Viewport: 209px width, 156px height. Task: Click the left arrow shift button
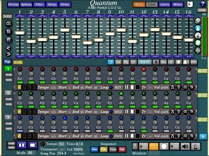click(x=8, y=48)
